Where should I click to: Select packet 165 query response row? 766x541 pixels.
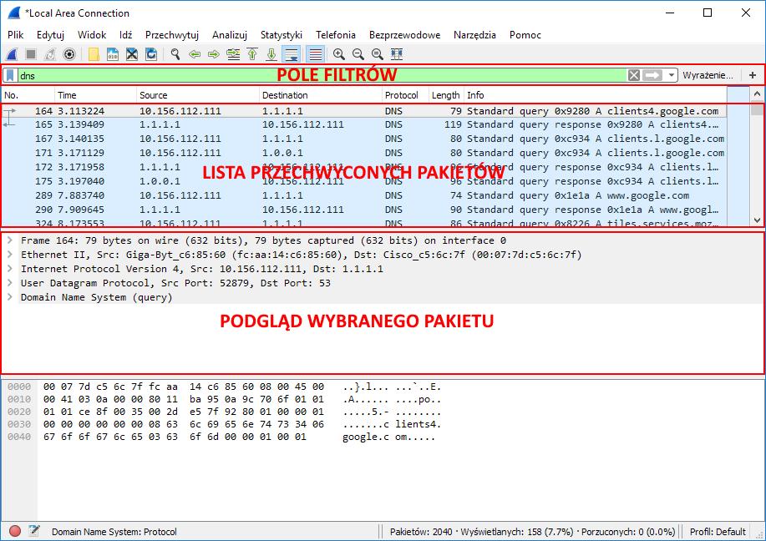[364, 124]
